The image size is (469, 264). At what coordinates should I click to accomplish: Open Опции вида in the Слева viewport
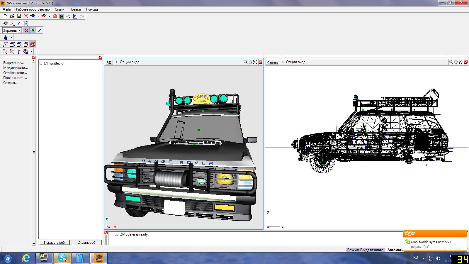[296, 62]
